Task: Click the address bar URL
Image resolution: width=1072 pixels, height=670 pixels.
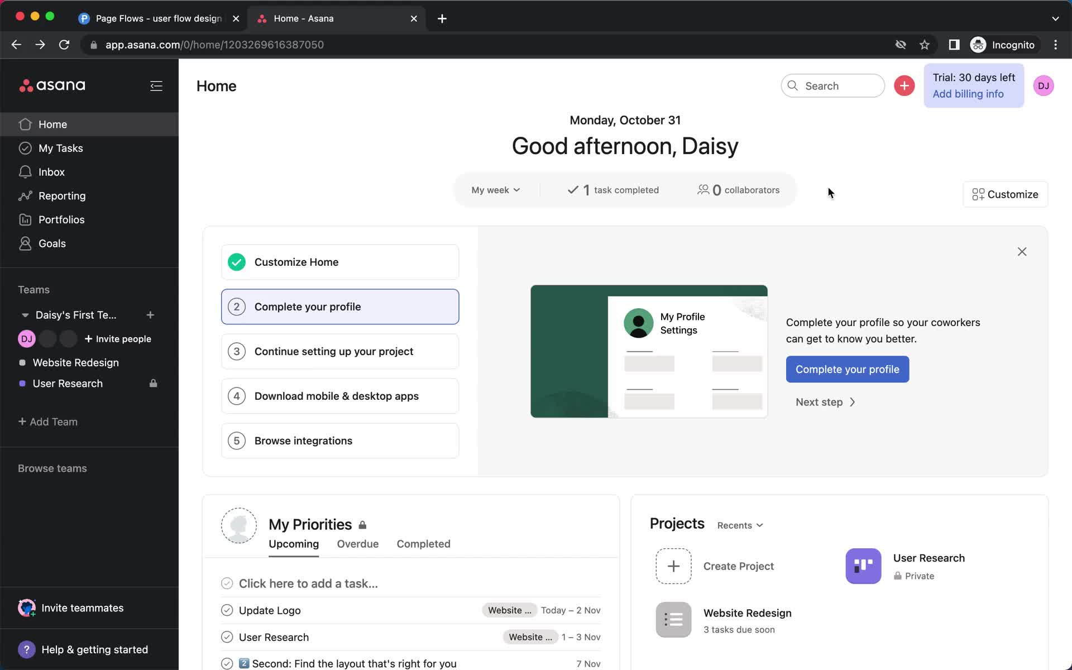Action: [x=214, y=45]
